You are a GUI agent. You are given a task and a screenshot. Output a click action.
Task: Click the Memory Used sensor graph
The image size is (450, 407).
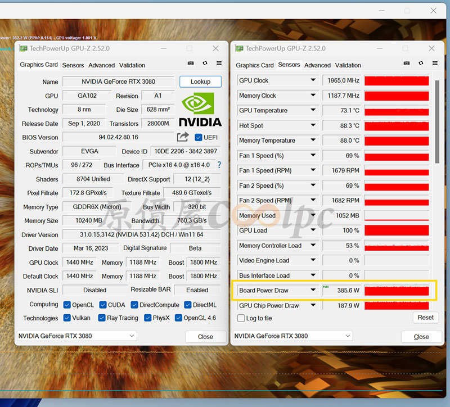pyautogui.click(x=397, y=215)
